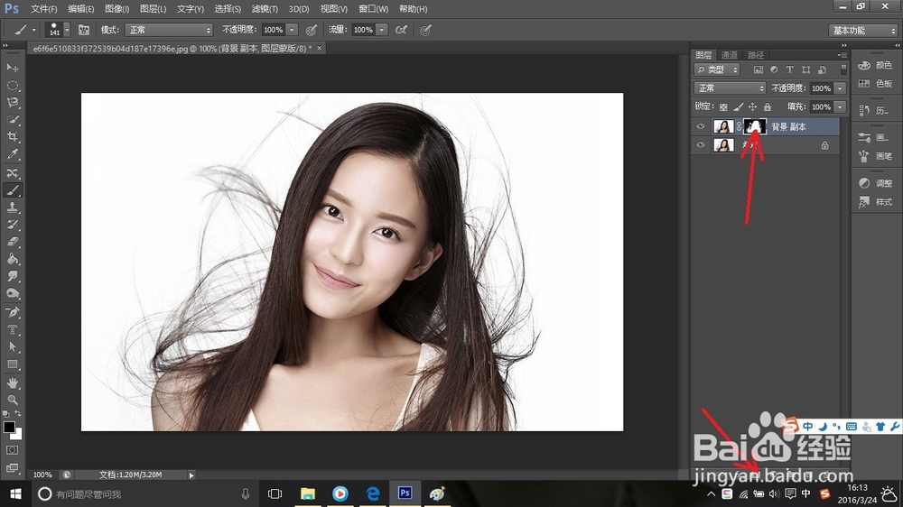Select the Smudge tool
This screenshot has height=507, width=903.
pyautogui.click(x=12, y=276)
